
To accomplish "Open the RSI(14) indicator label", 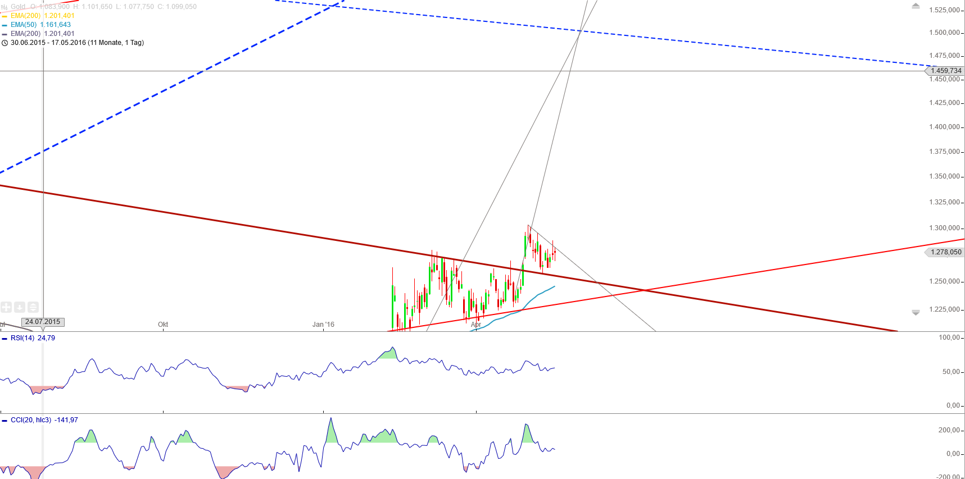I will coord(22,338).
